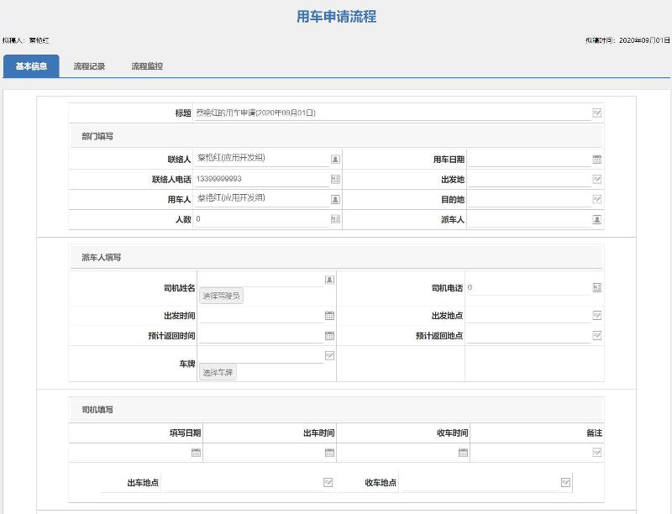
Task: Click calendar icon for 用车日期 field
Action: [597, 159]
